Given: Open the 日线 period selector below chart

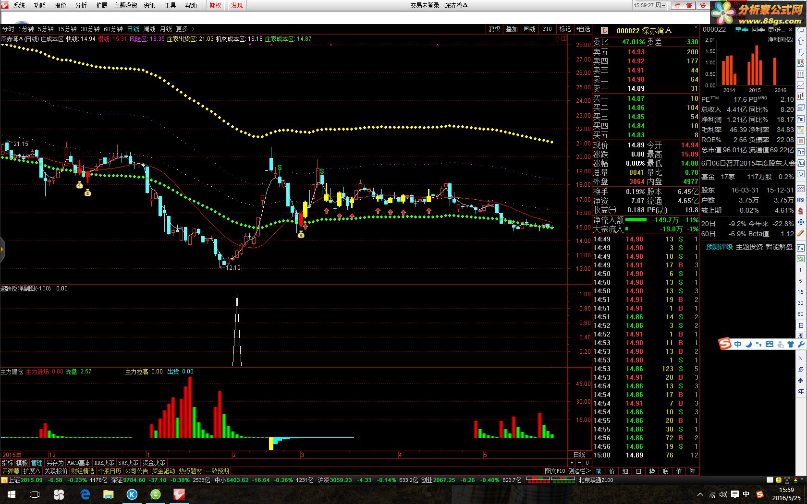Looking at the screenshot, I should pyautogui.click(x=579, y=455).
